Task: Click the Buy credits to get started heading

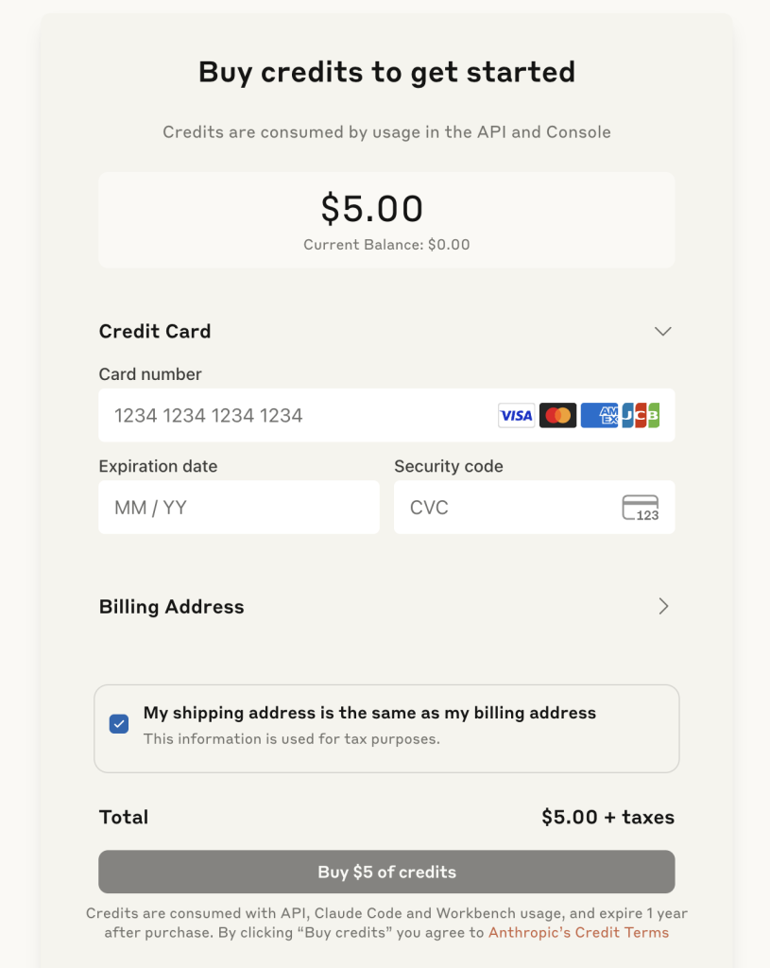Action: pyautogui.click(x=386, y=73)
